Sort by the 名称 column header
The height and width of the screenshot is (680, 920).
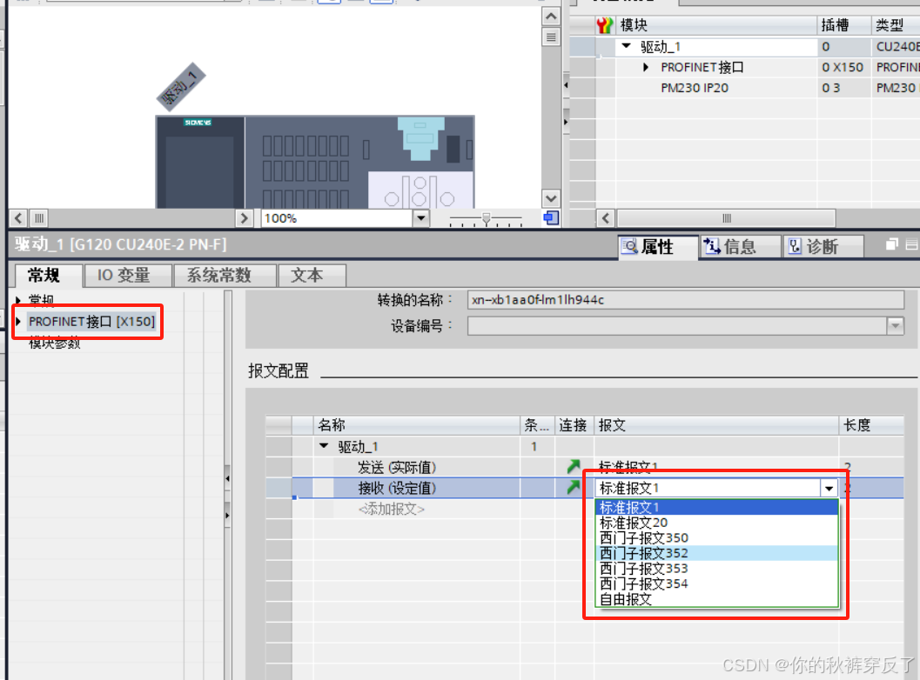click(x=417, y=425)
